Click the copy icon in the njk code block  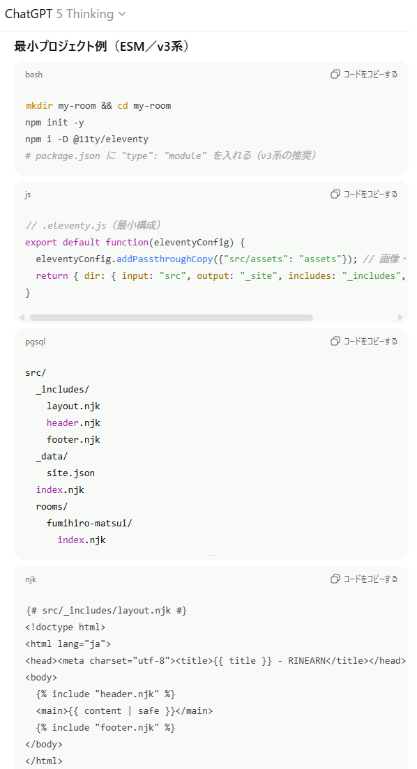(335, 579)
